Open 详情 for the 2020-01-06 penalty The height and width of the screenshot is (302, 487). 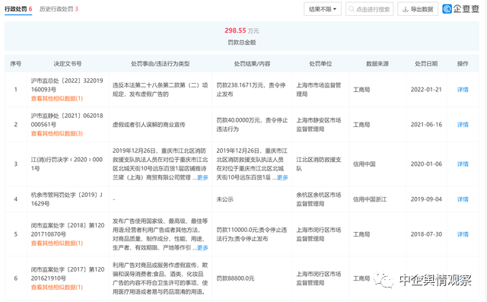point(463,164)
